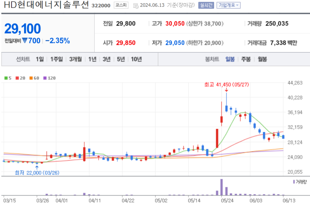Viewport: 310px width, 207px height.
Task: Click the 거래대금 value 7,338 백만
Action: click(283, 43)
